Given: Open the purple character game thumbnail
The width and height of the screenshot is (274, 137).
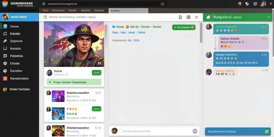Looking at the screenshot, I should point(58,96).
